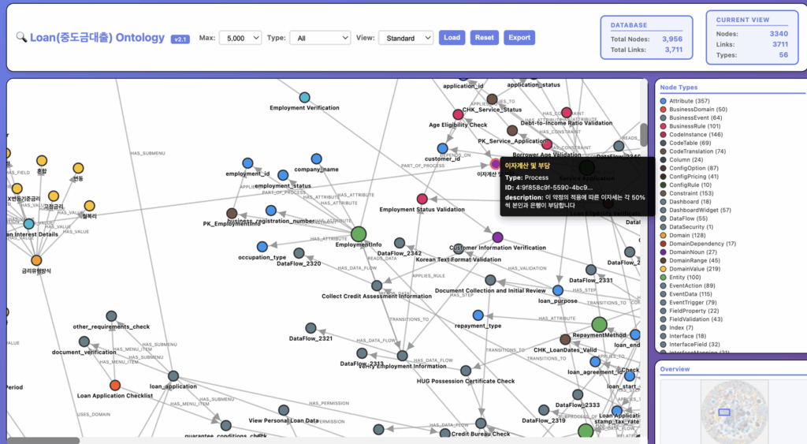Click the magnifier icon beside Loan Ontology title
The width and height of the screenshot is (807, 444).
21,38
